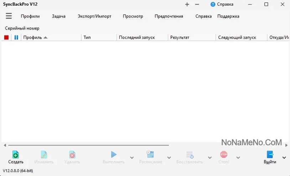Open the hamburger menu icon

(9, 16)
